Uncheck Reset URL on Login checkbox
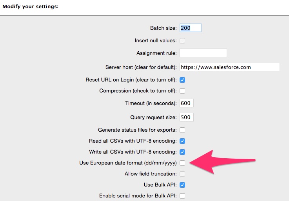This screenshot has width=289, height=201. tap(182, 80)
